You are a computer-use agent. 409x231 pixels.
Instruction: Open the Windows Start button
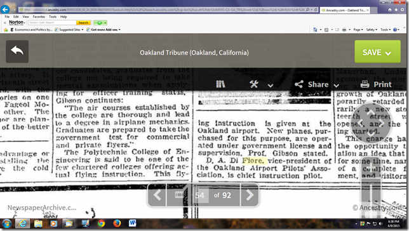pyautogui.click(x=6, y=223)
